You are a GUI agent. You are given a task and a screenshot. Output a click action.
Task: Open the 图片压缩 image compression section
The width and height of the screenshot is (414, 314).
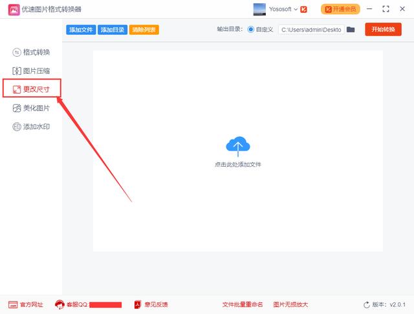[31, 70]
